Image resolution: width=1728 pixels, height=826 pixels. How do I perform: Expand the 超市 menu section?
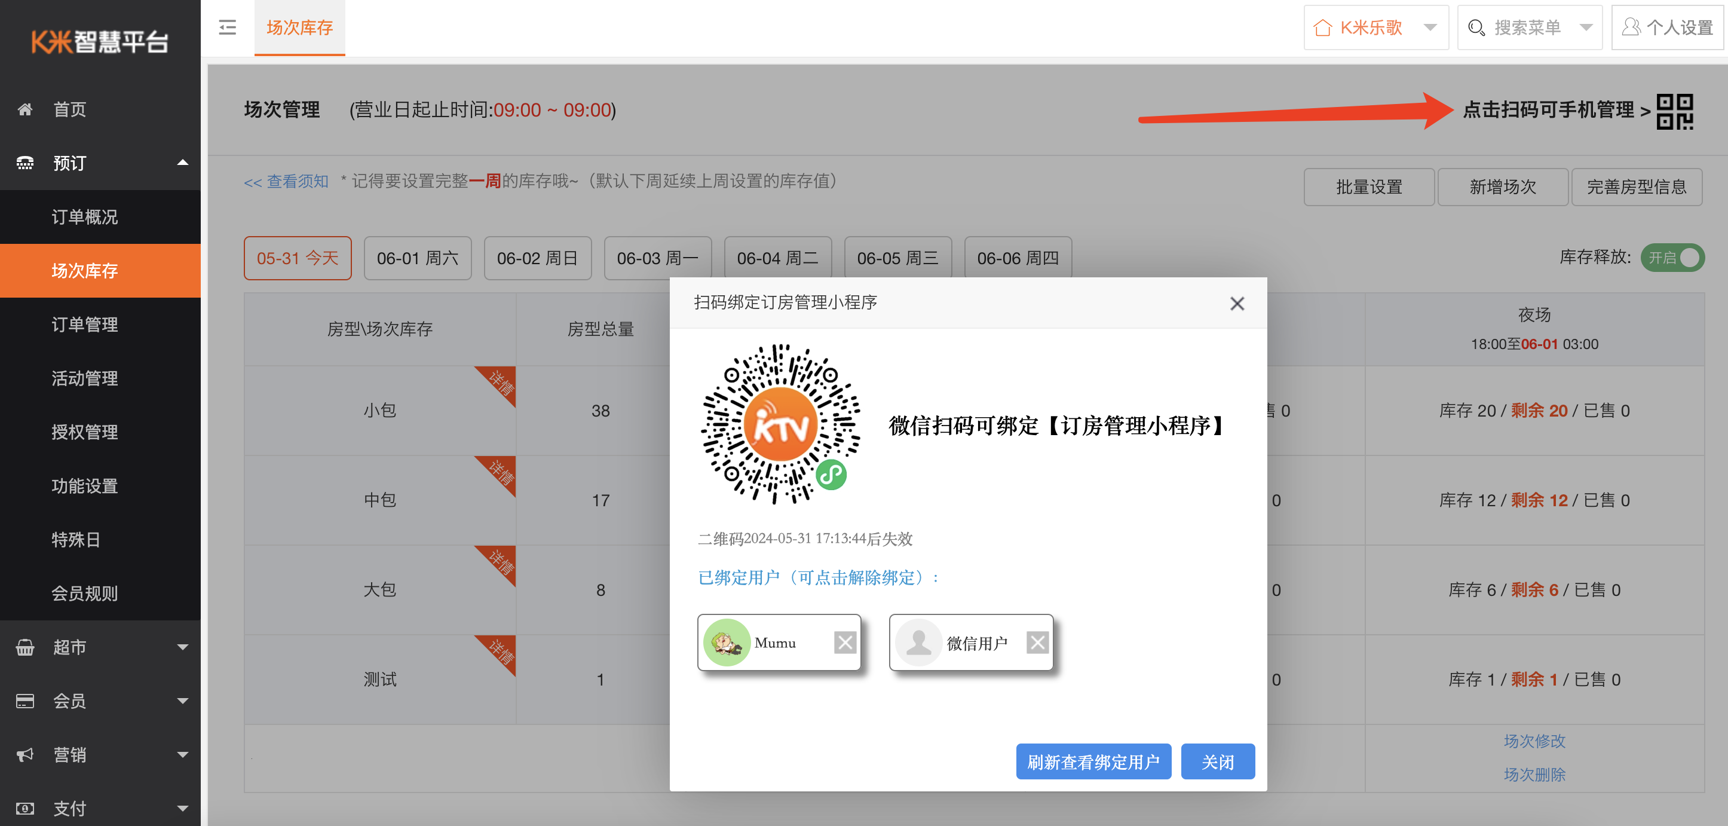182,647
